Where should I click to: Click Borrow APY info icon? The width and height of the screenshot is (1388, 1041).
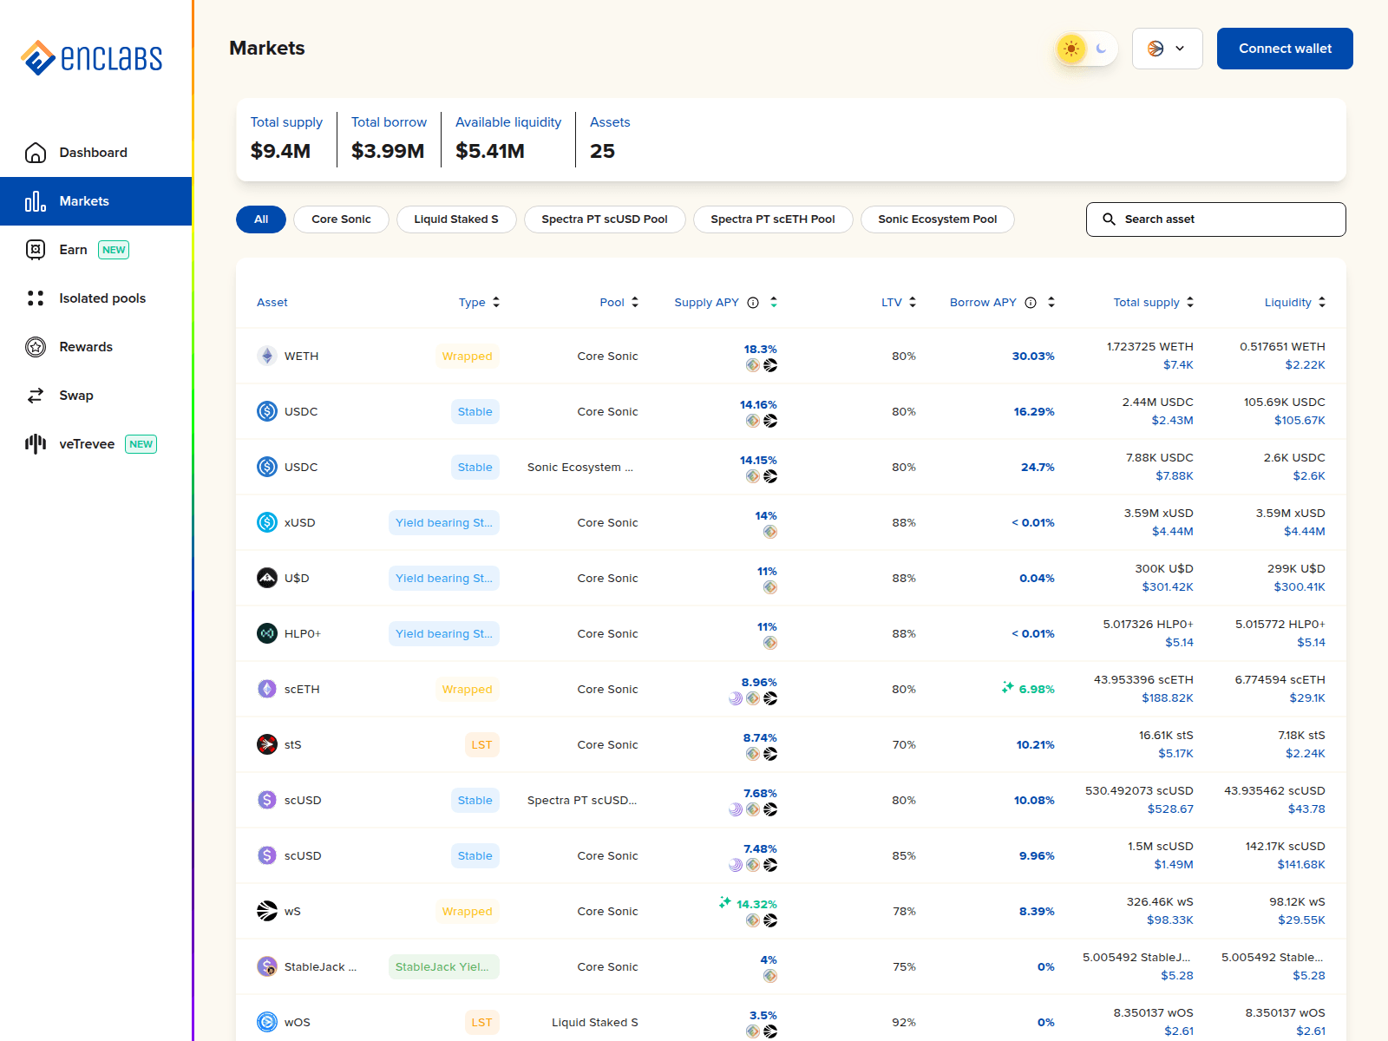coord(1031,303)
